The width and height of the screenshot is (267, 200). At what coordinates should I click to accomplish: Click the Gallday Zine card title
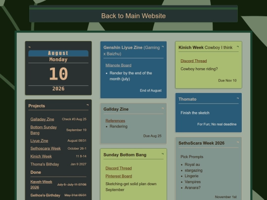116,109
